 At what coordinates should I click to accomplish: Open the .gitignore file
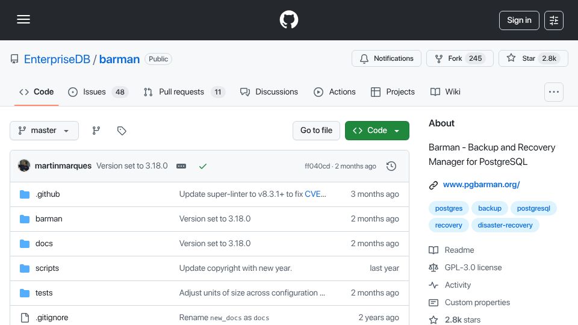point(52,318)
